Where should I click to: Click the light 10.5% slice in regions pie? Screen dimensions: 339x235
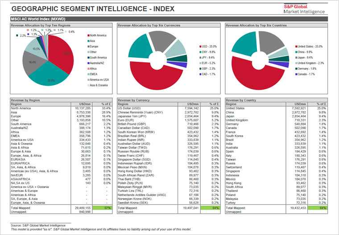click(x=36, y=49)
